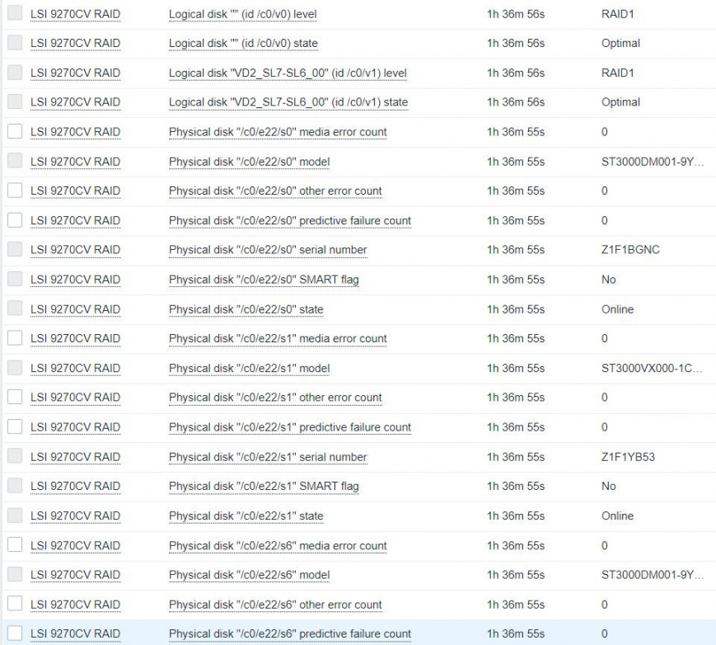716x645 pixels.
Task: Click Physical disk "/c0/e22/s6" model link
Action: [249, 575]
